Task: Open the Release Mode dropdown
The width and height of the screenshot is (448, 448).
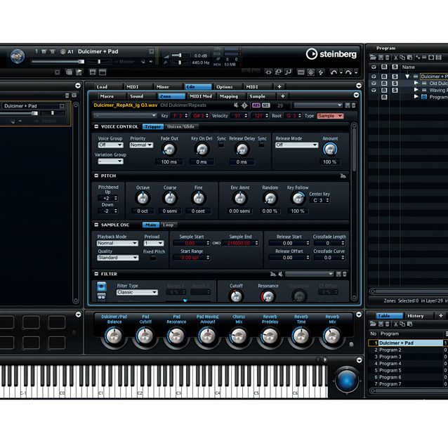Action: point(296,145)
